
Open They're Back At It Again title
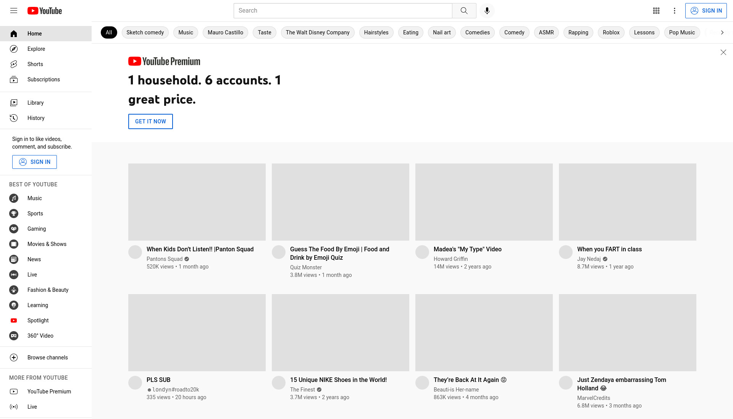point(470,380)
